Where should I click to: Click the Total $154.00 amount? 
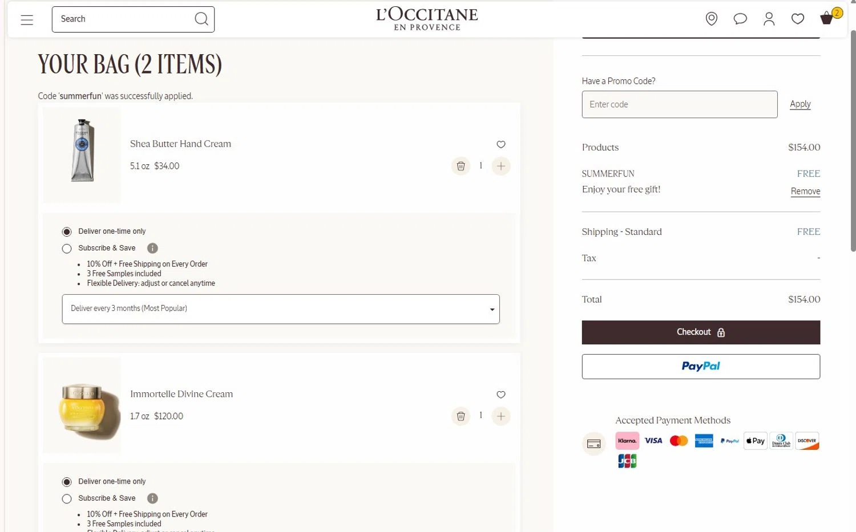(804, 299)
